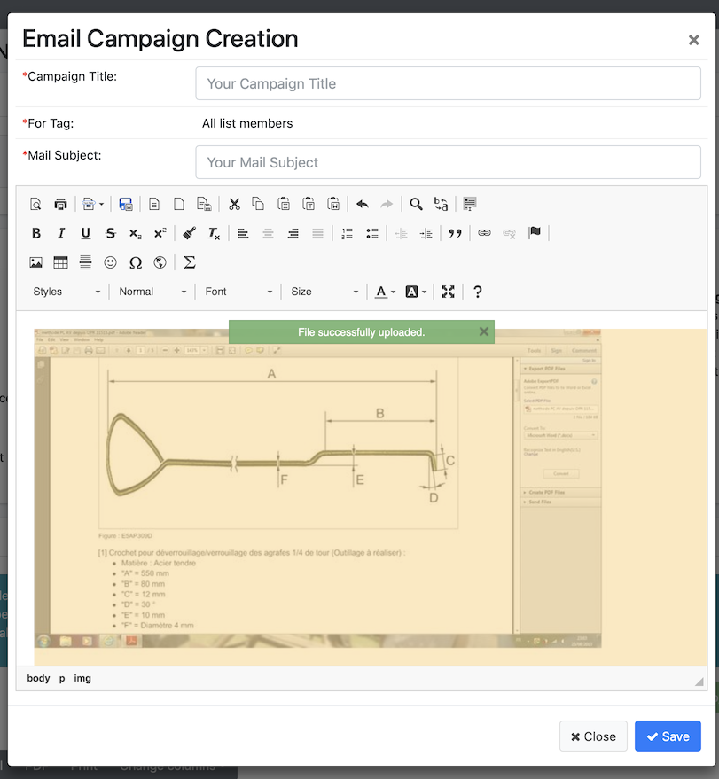Click the Undo arrow

click(x=363, y=204)
